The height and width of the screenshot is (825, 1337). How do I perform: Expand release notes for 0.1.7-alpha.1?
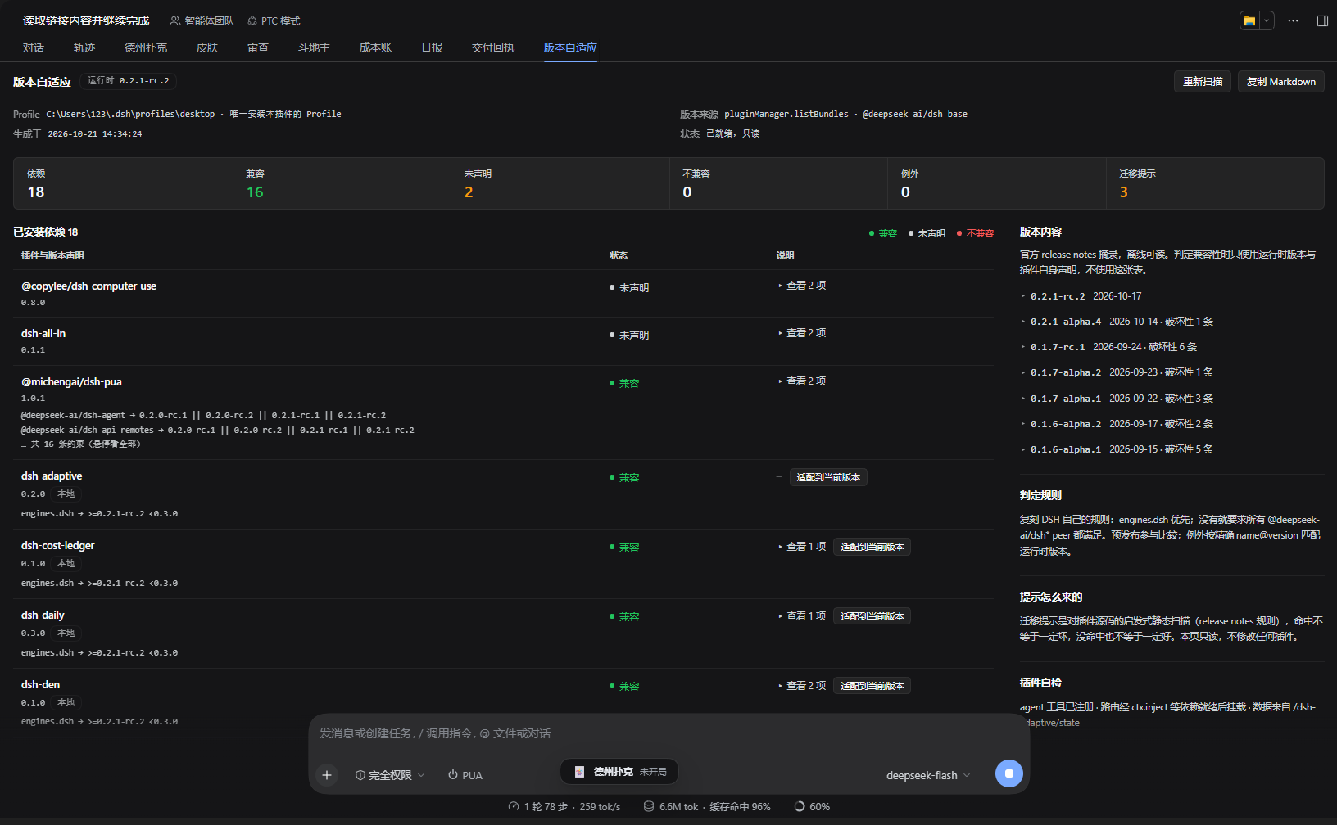click(1117, 399)
